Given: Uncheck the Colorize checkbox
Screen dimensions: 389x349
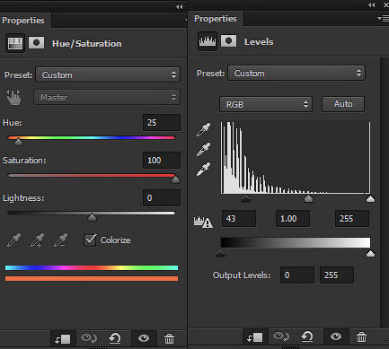Looking at the screenshot, I should (x=90, y=240).
